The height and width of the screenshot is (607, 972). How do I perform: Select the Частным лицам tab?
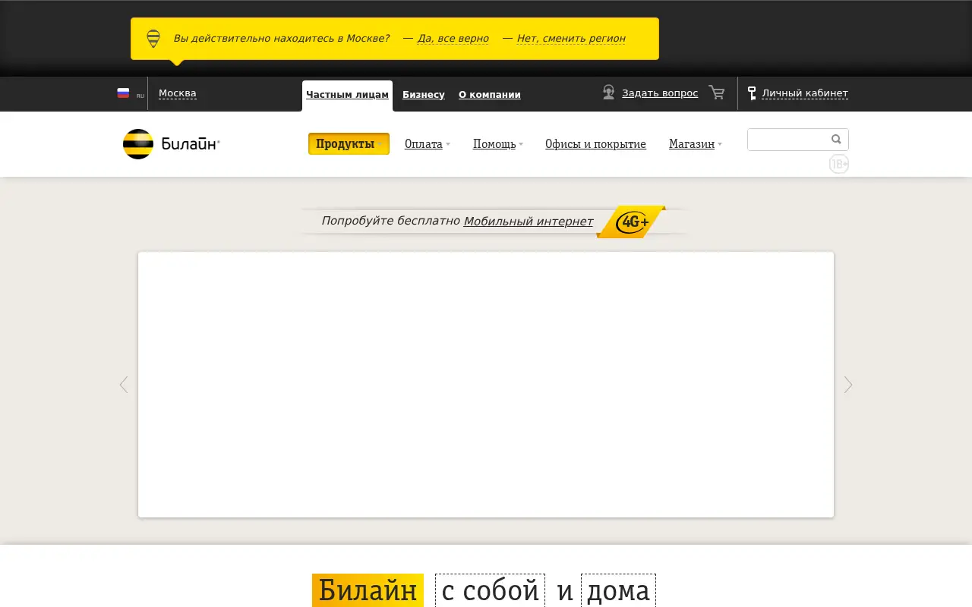coord(347,95)
